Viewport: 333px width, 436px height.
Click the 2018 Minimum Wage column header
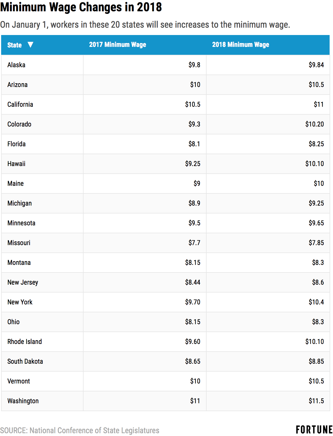[x=240, y=45]
